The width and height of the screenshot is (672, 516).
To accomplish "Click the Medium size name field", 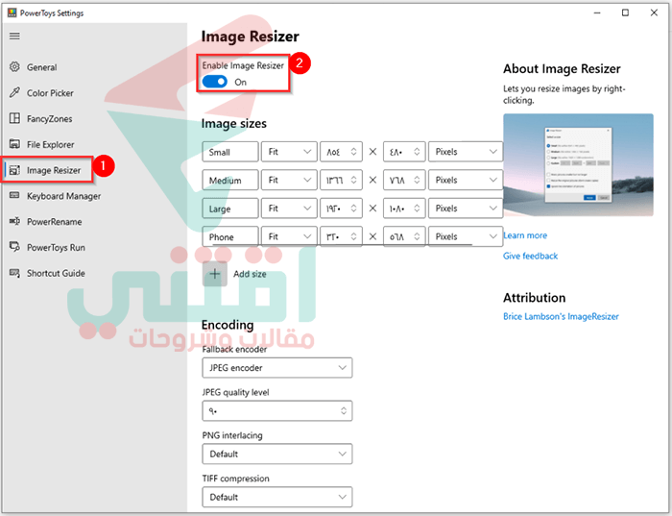I will coord(230,180).
